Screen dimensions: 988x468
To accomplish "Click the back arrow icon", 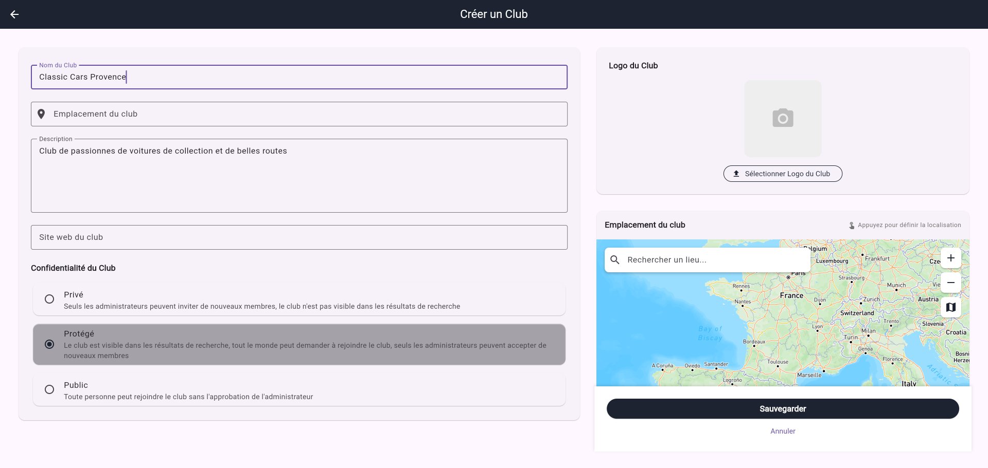I will click(x=14, y=14).
